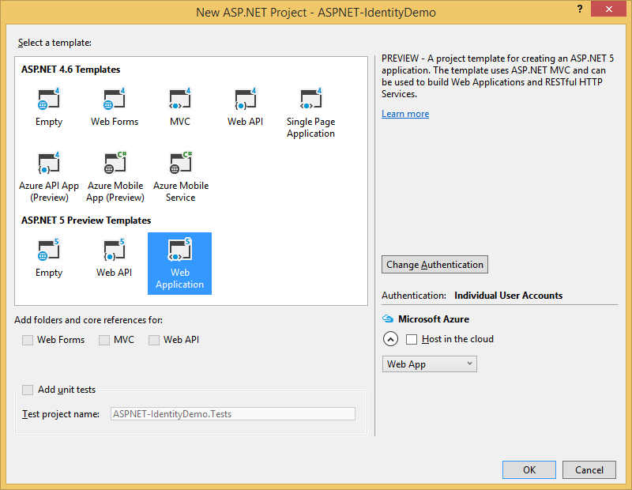
Task: Toggle the MVC core references checkbox
Action: click(104, 340)
